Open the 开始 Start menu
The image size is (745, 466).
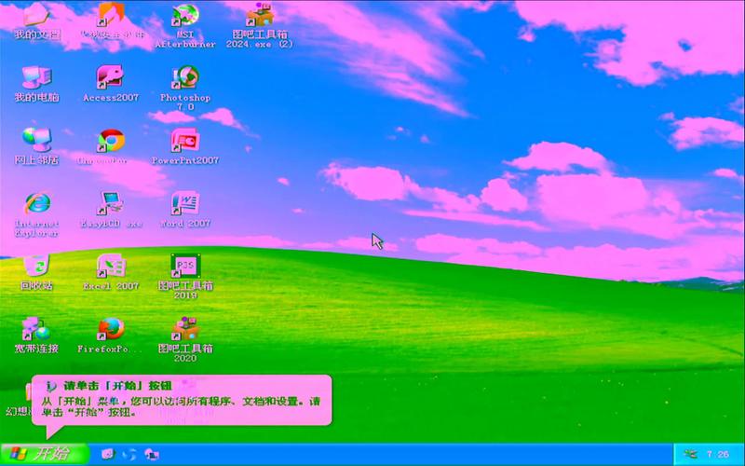pos(45,454)
